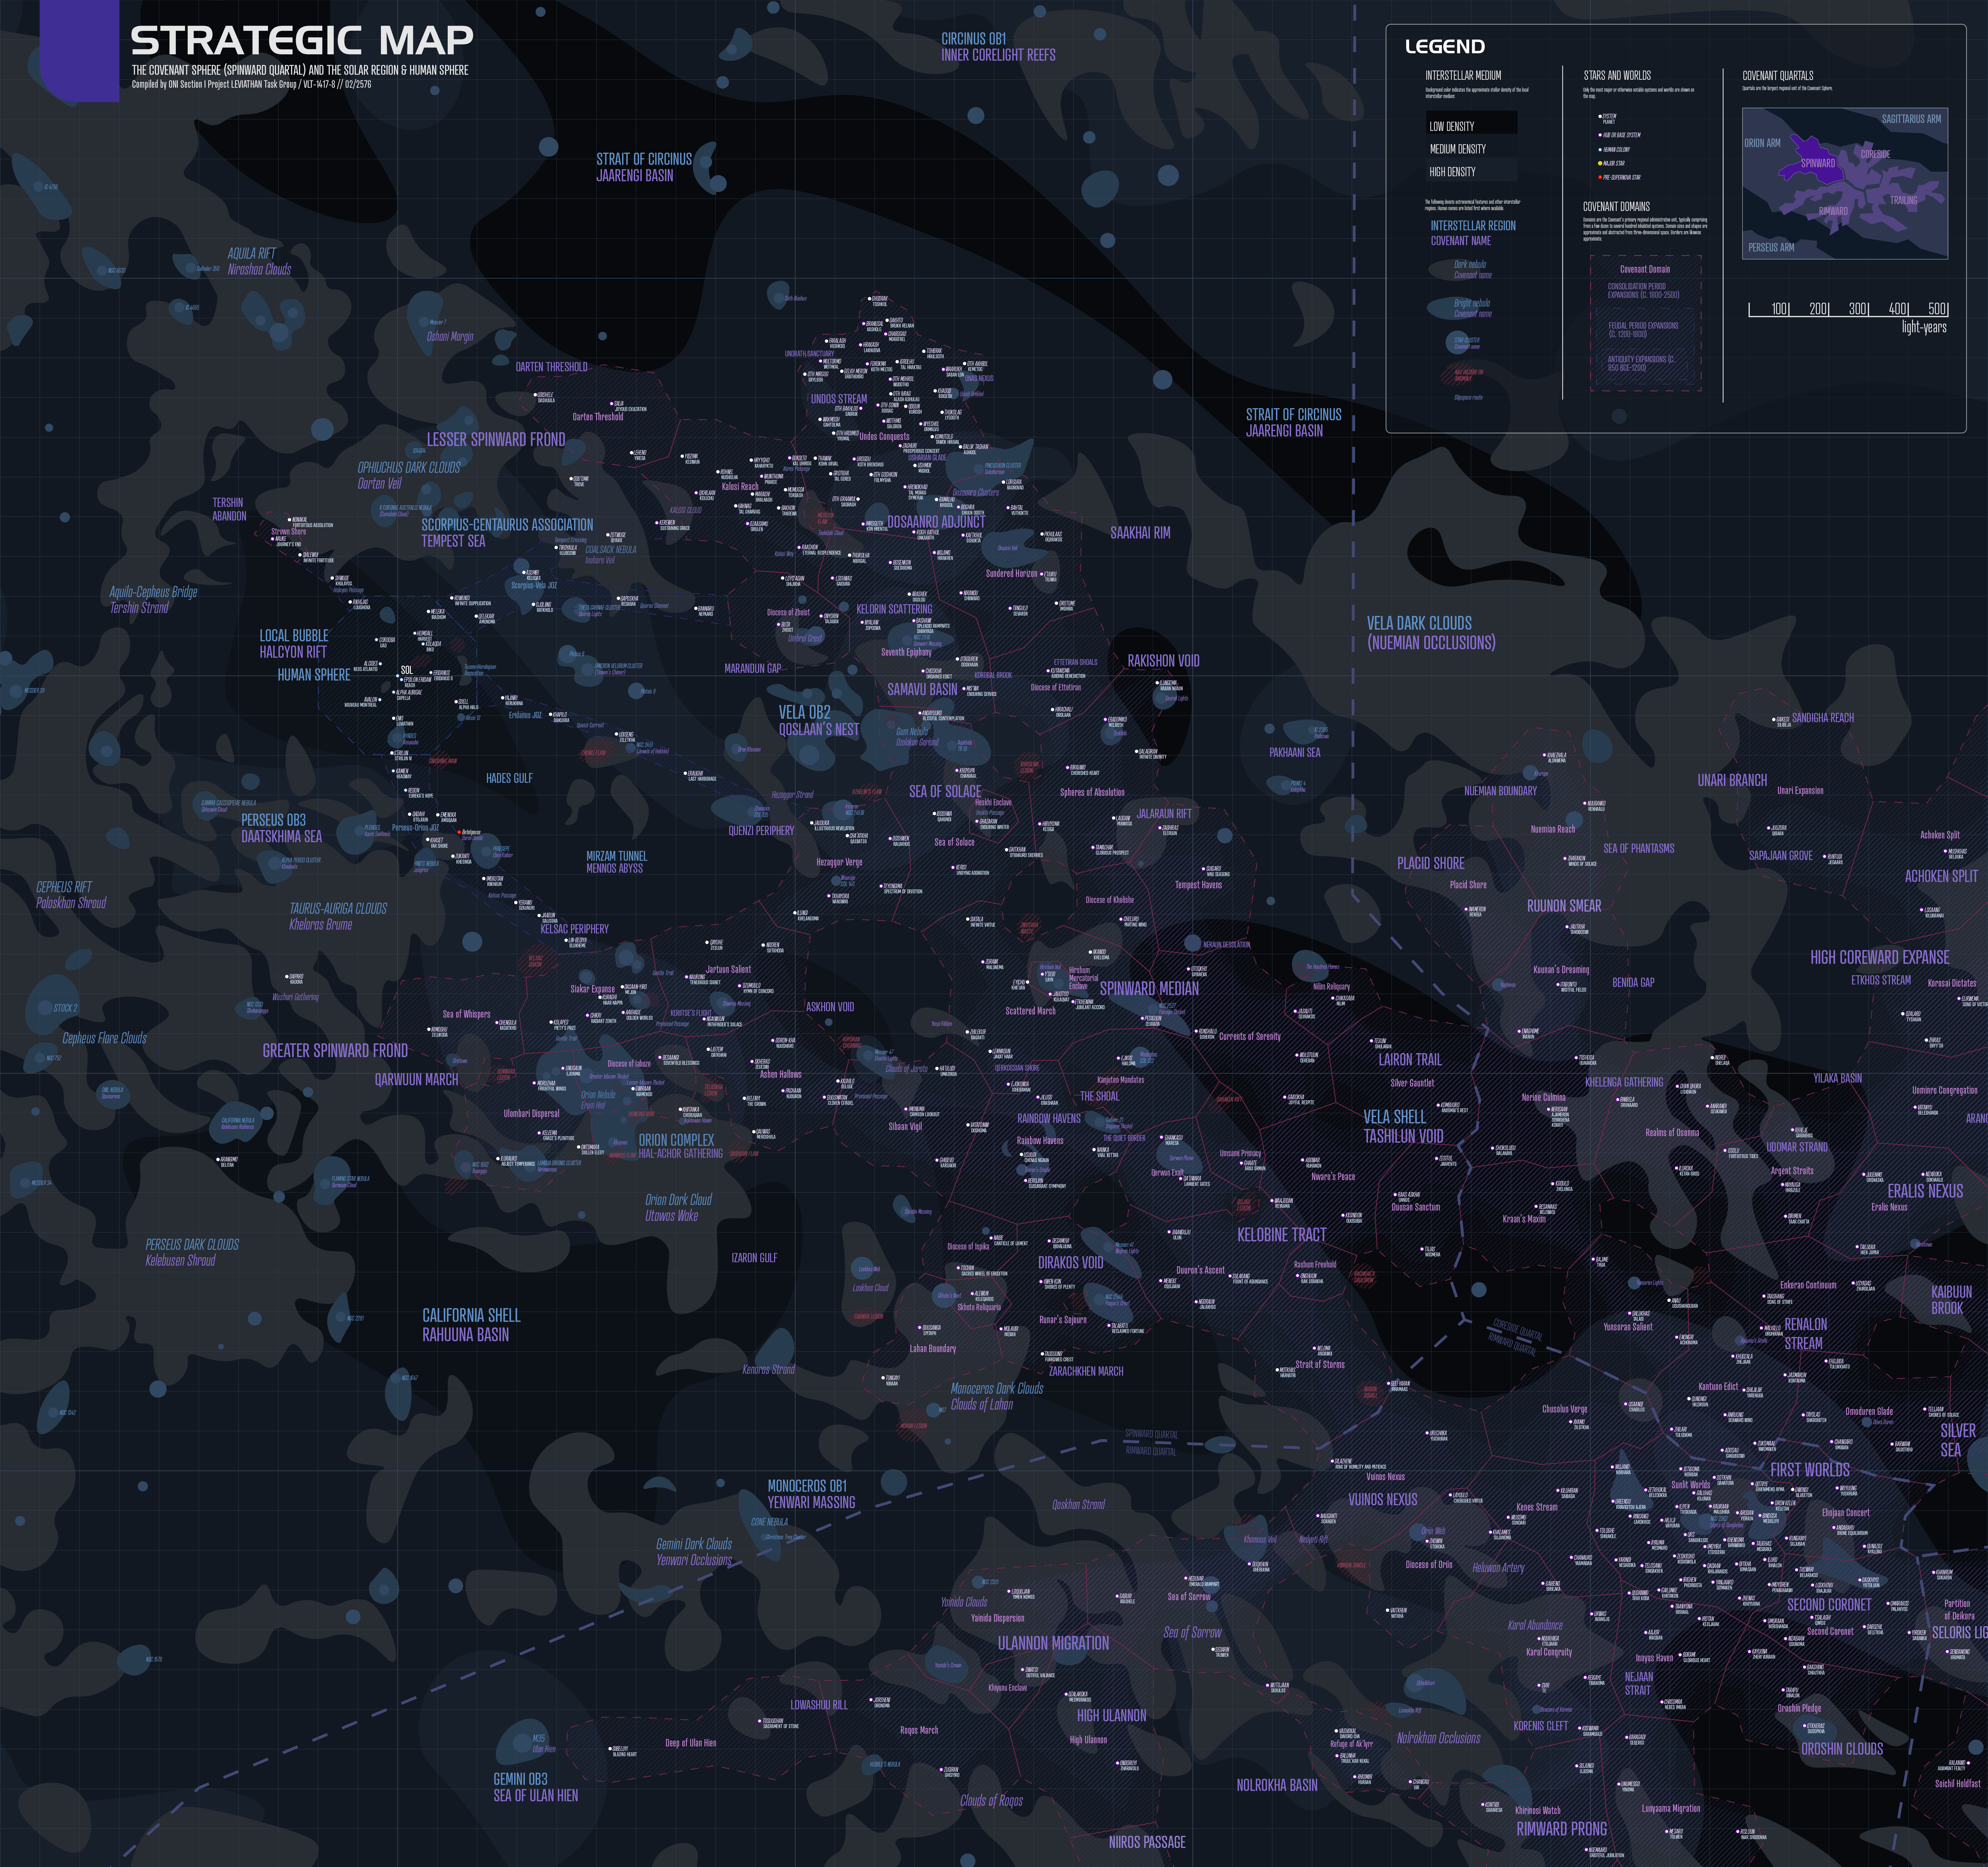Click the RIMWARD PRONG label
The height and width of the screenshot is (1867, 1988).
click(x=1562, y=1829)
